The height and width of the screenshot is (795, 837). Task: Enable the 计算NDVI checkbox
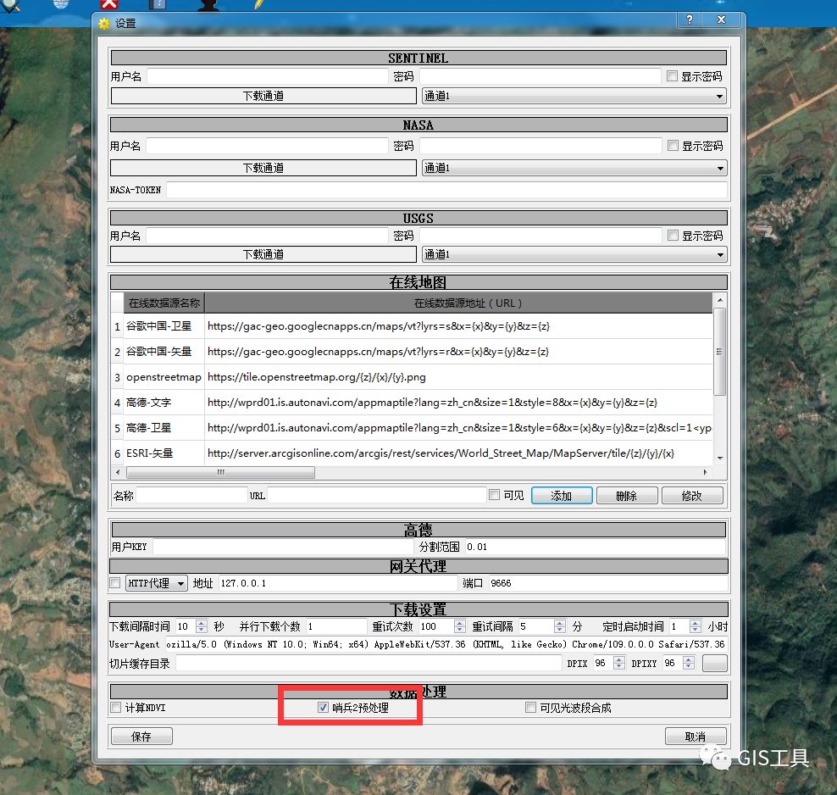pyautogui.click(x=116, y=708)
